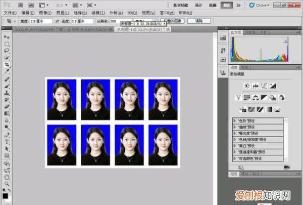The image size is (303, 205).
Task: Select the Lasso tool
Action: (x=7, y=51)
